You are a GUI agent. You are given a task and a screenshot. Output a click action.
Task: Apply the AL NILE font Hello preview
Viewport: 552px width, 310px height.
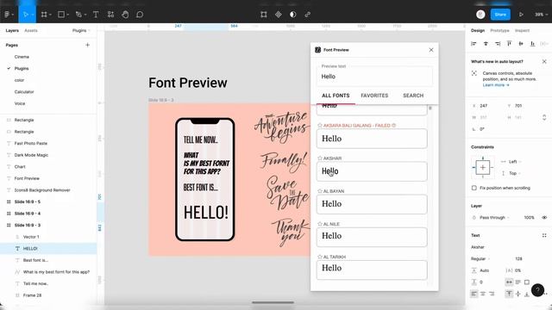click(372, 237)
